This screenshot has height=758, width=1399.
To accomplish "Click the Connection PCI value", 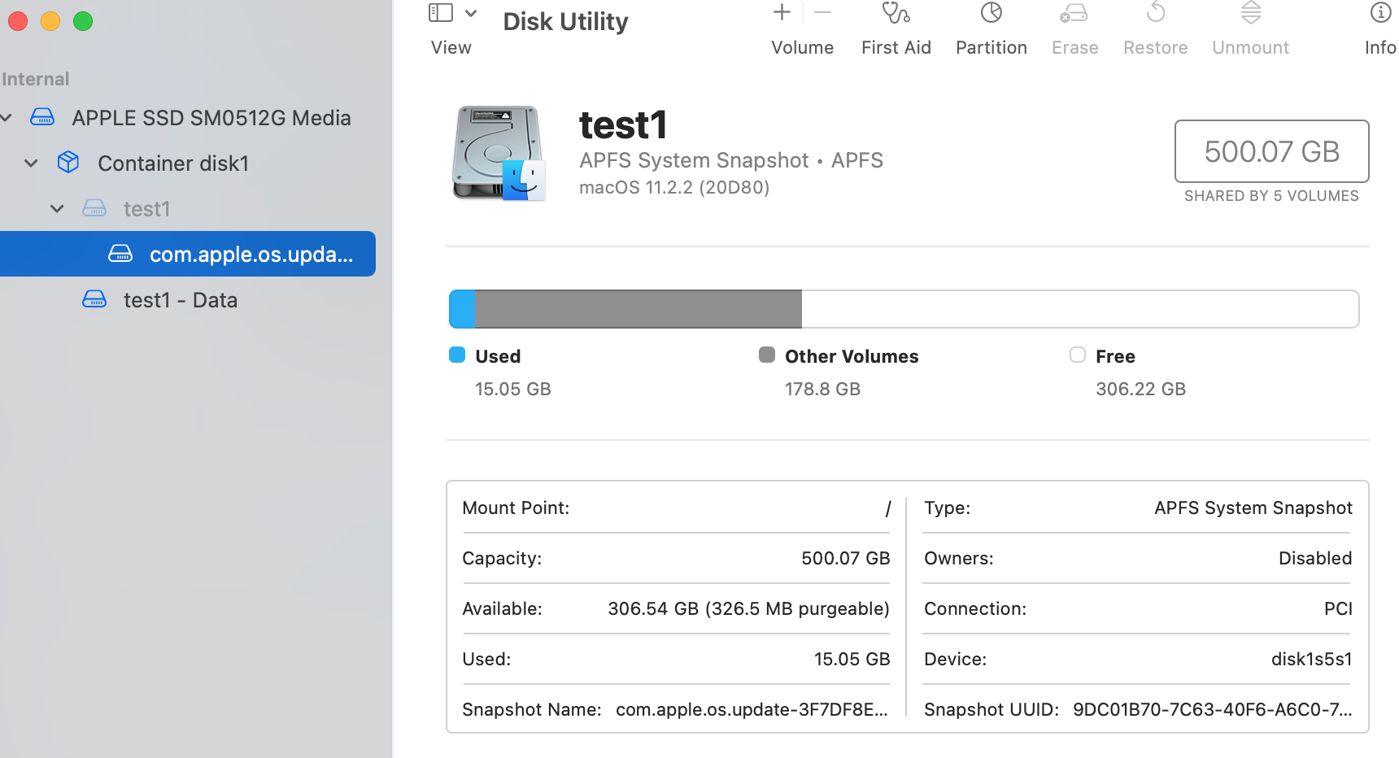I will click(x=1338, y=609).
